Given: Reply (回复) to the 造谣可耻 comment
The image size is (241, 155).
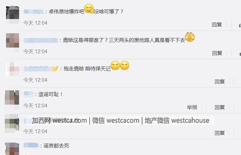Looking at the screenshot, I should pos(220,107).
